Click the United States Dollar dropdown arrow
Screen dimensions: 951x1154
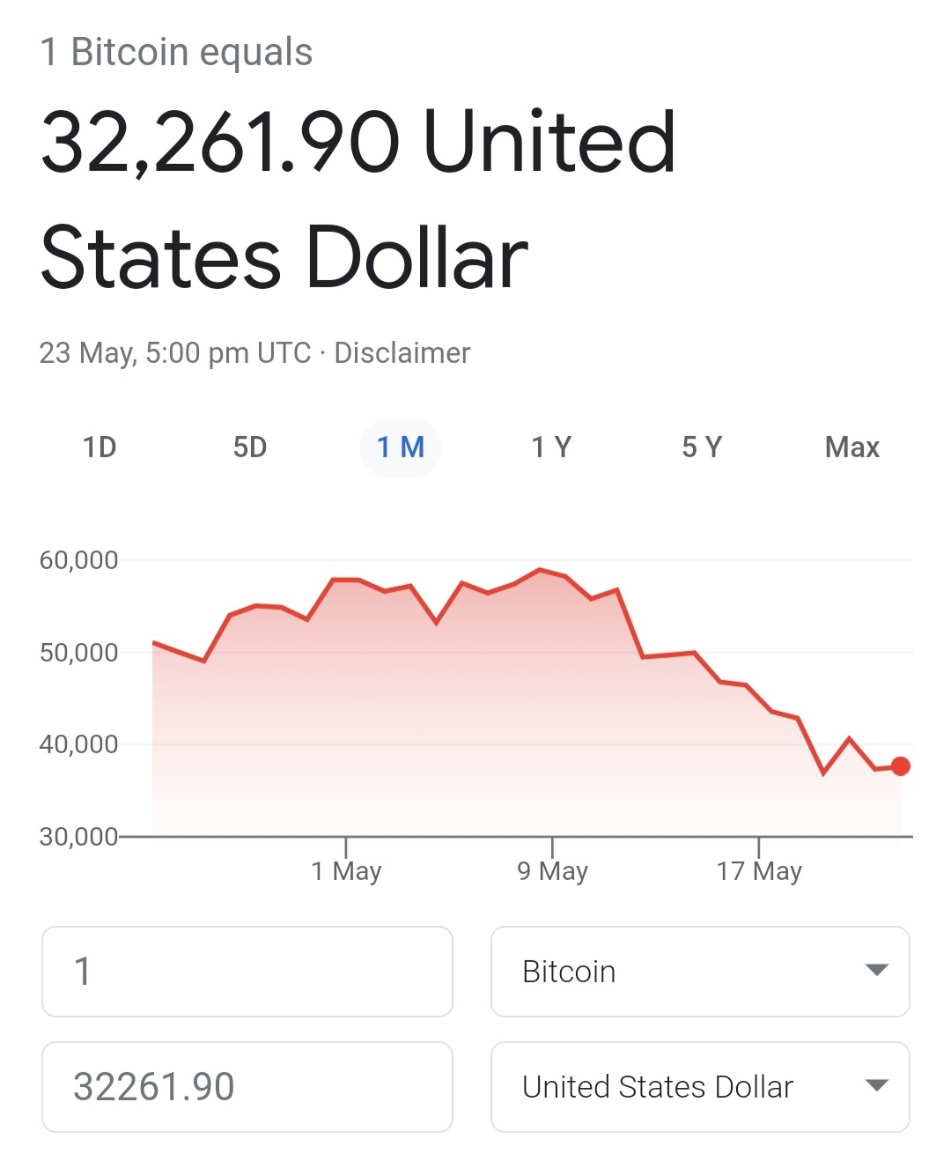876,1086
